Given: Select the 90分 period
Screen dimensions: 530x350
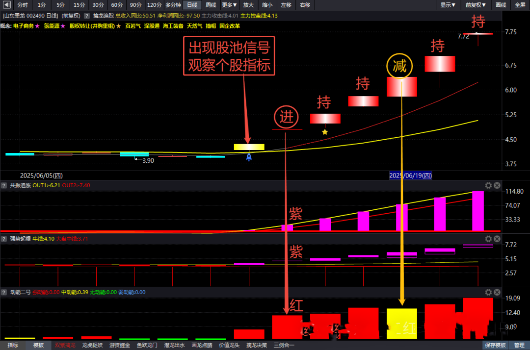Looking at the screenshot, I should (x=135, y=5).
